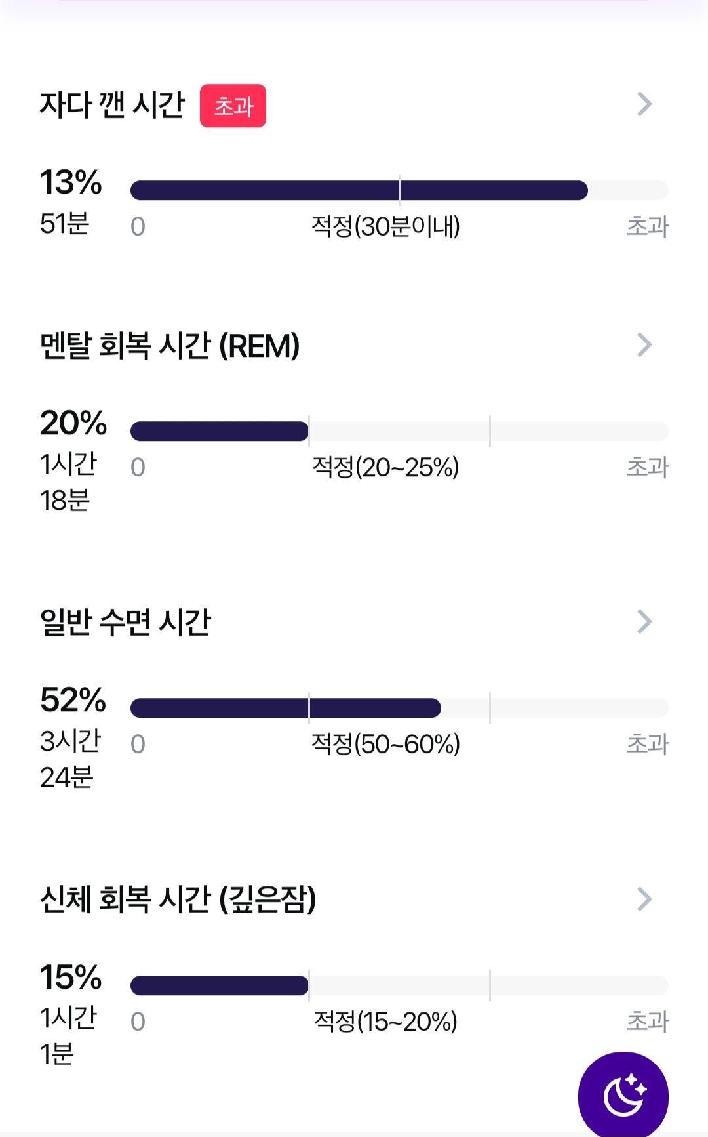The height and width of the screenshot is (1137, 708).
Task: Click the 자다 깬 시간 progress bar
Action: [399, 190]
